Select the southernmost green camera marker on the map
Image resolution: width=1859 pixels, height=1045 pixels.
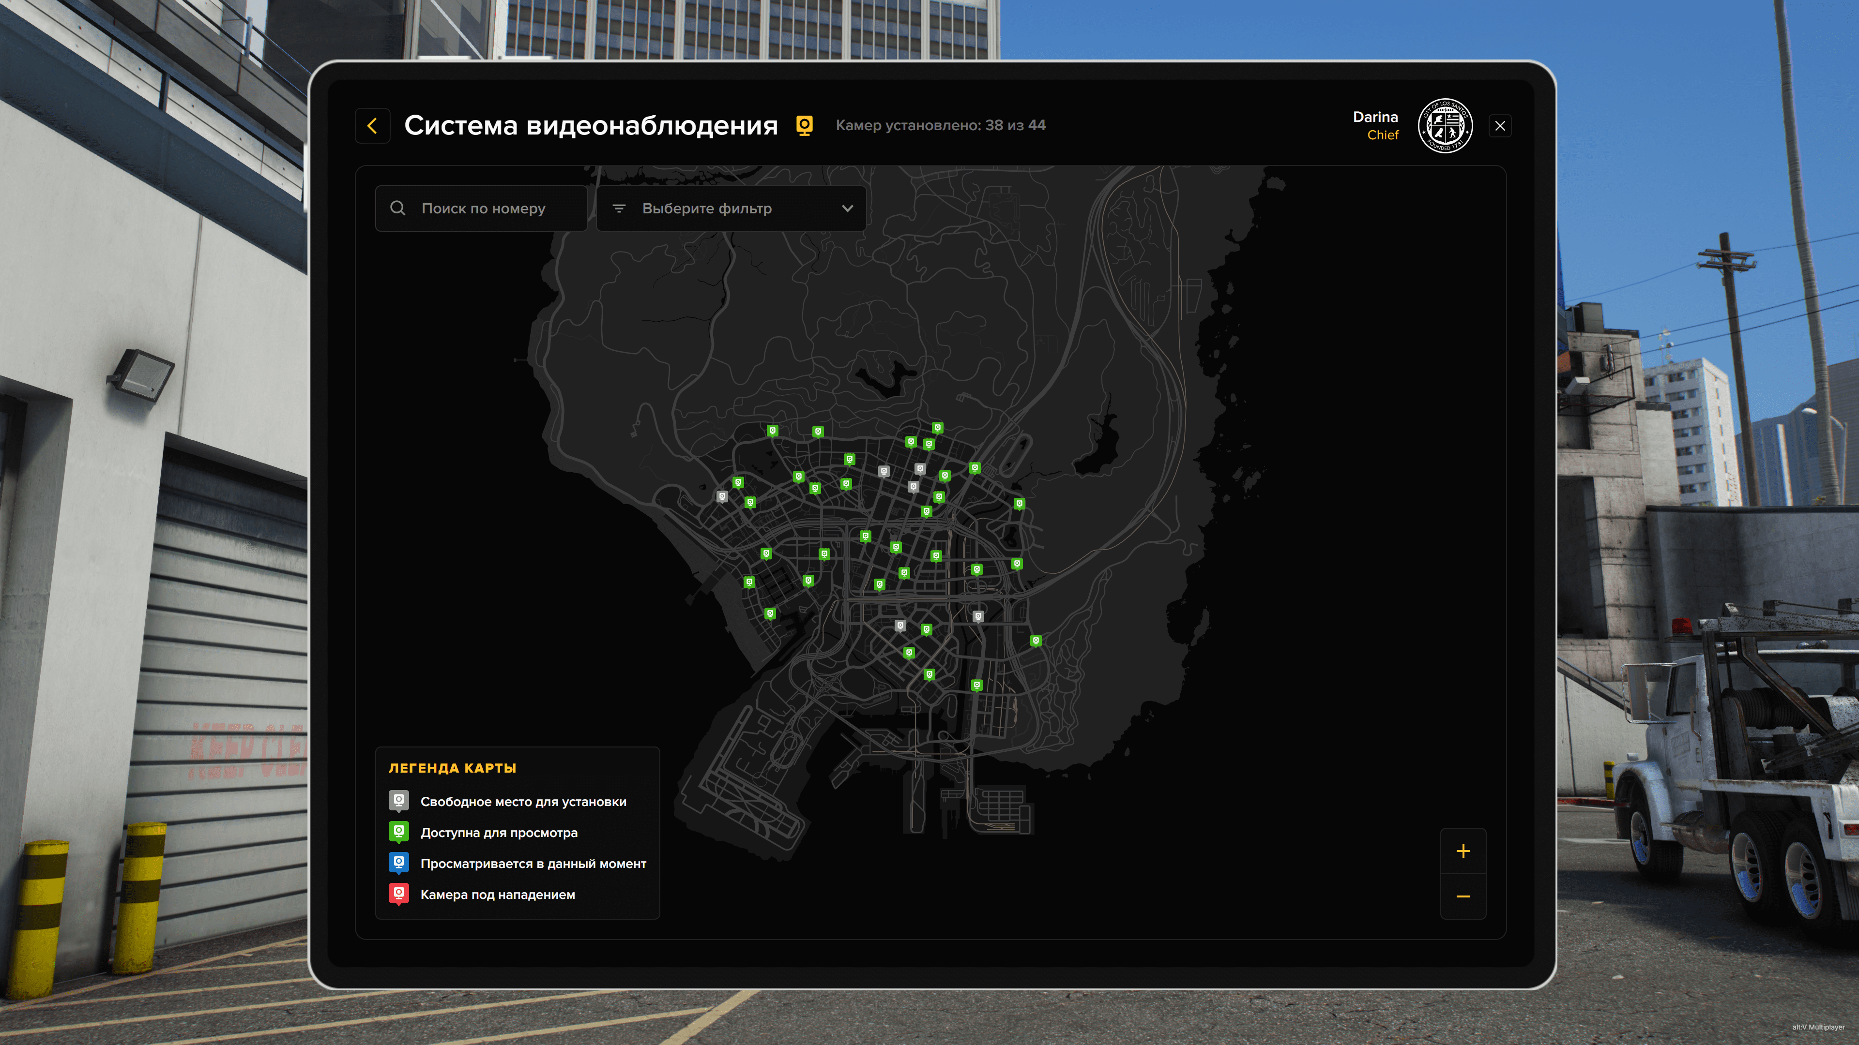976,685
